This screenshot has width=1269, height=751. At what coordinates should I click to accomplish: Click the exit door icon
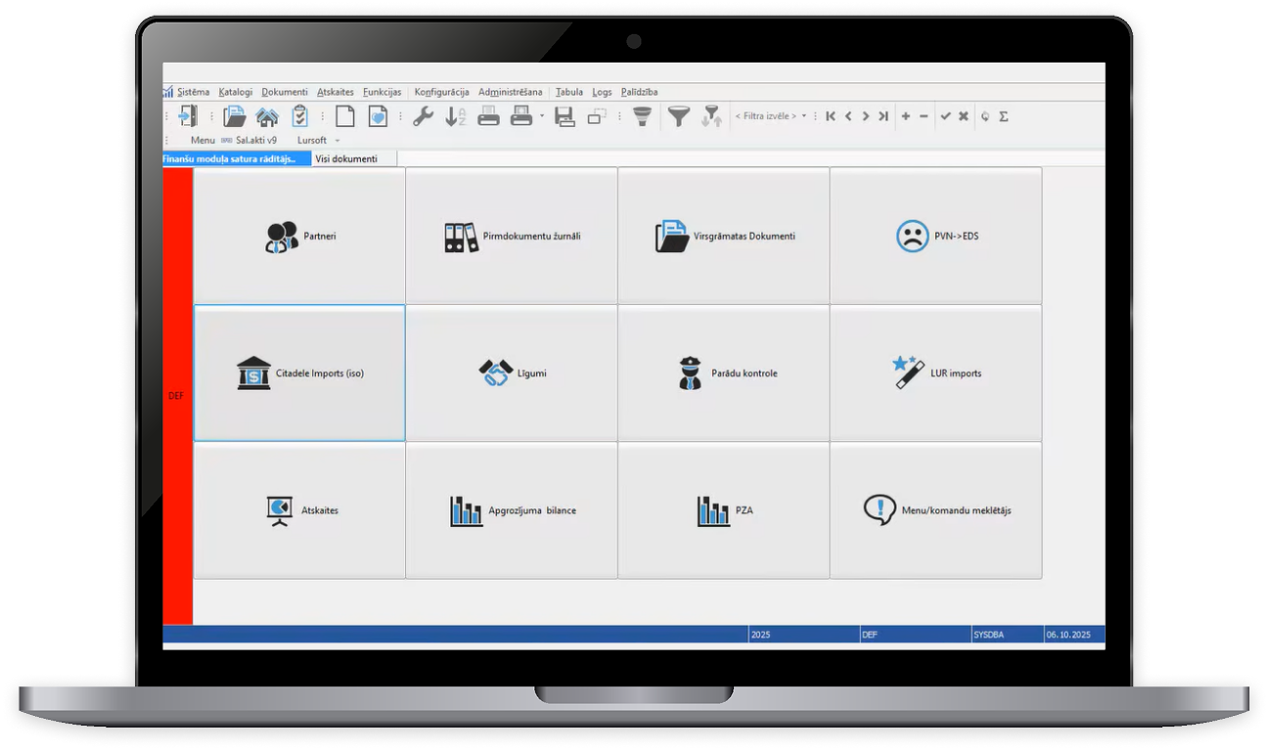188,116
